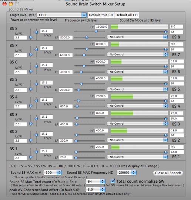Click the BS 8 level slider knob
This screenshot has width=191, height=200.
166,32
